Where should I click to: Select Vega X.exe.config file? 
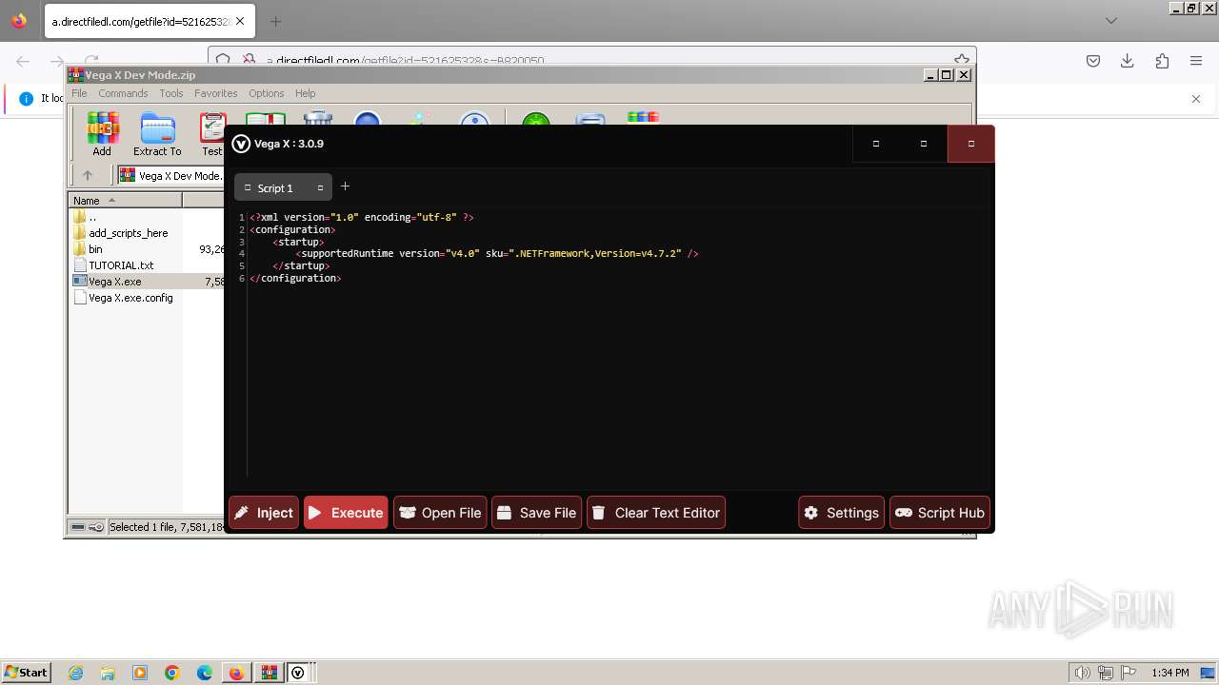pyautogui.click(x=130, y=298)
